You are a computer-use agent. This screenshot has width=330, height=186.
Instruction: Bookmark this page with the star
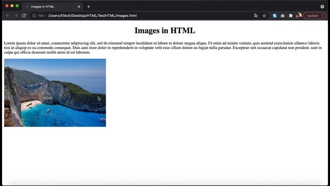[264, 16]
